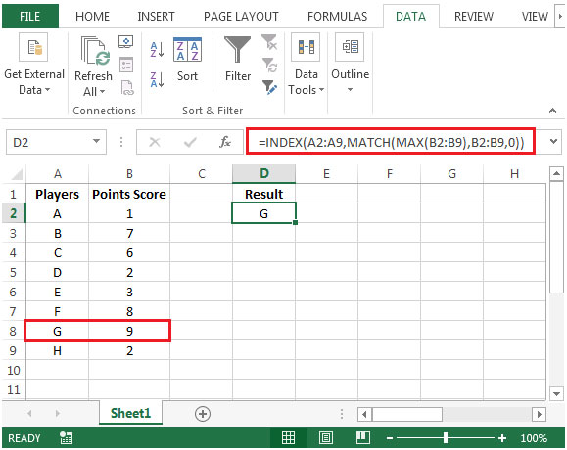Image resolution: width=567 pixels, height=450 pixels.
Task: Open the Name Box dropdown arrow
Action: coord(96,141)
